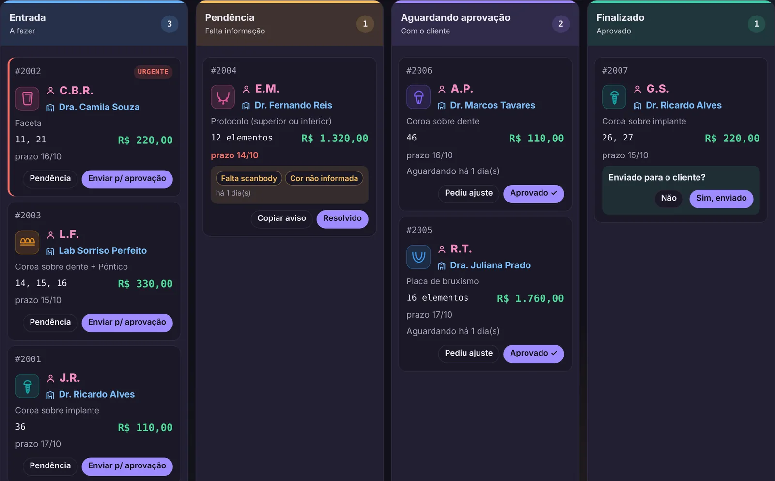Select the Finalizado column header

point(681,24)
